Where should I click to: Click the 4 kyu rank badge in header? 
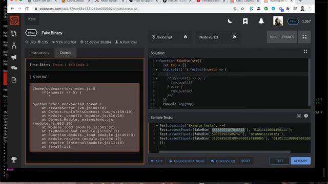point(293,21)
